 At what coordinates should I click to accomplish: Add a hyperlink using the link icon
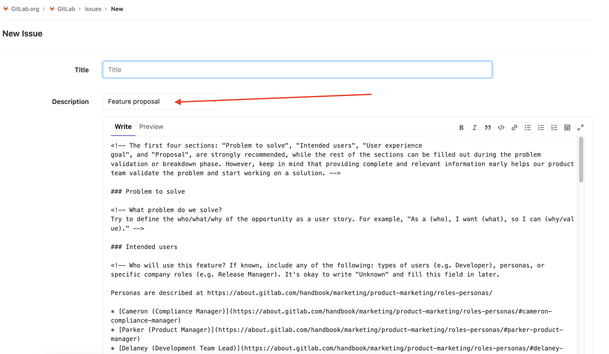pyautogui.click(x=514, y=128)
